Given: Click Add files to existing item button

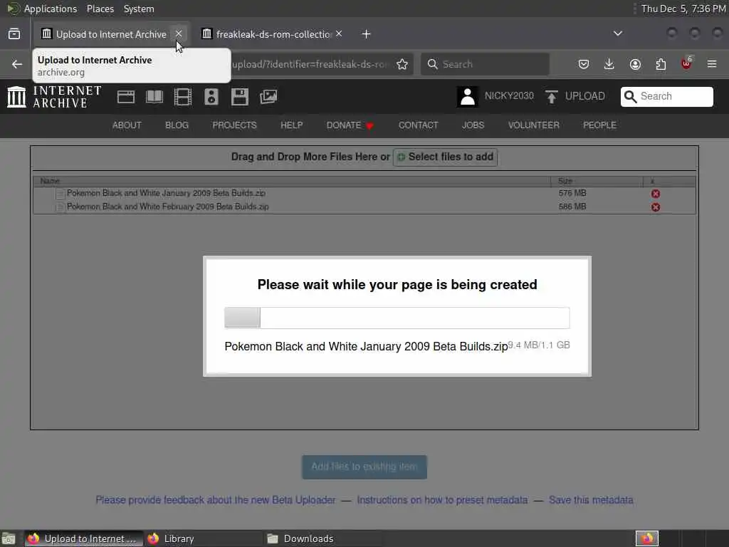Looking at the screenshot, I should click(x=364, y=467).
